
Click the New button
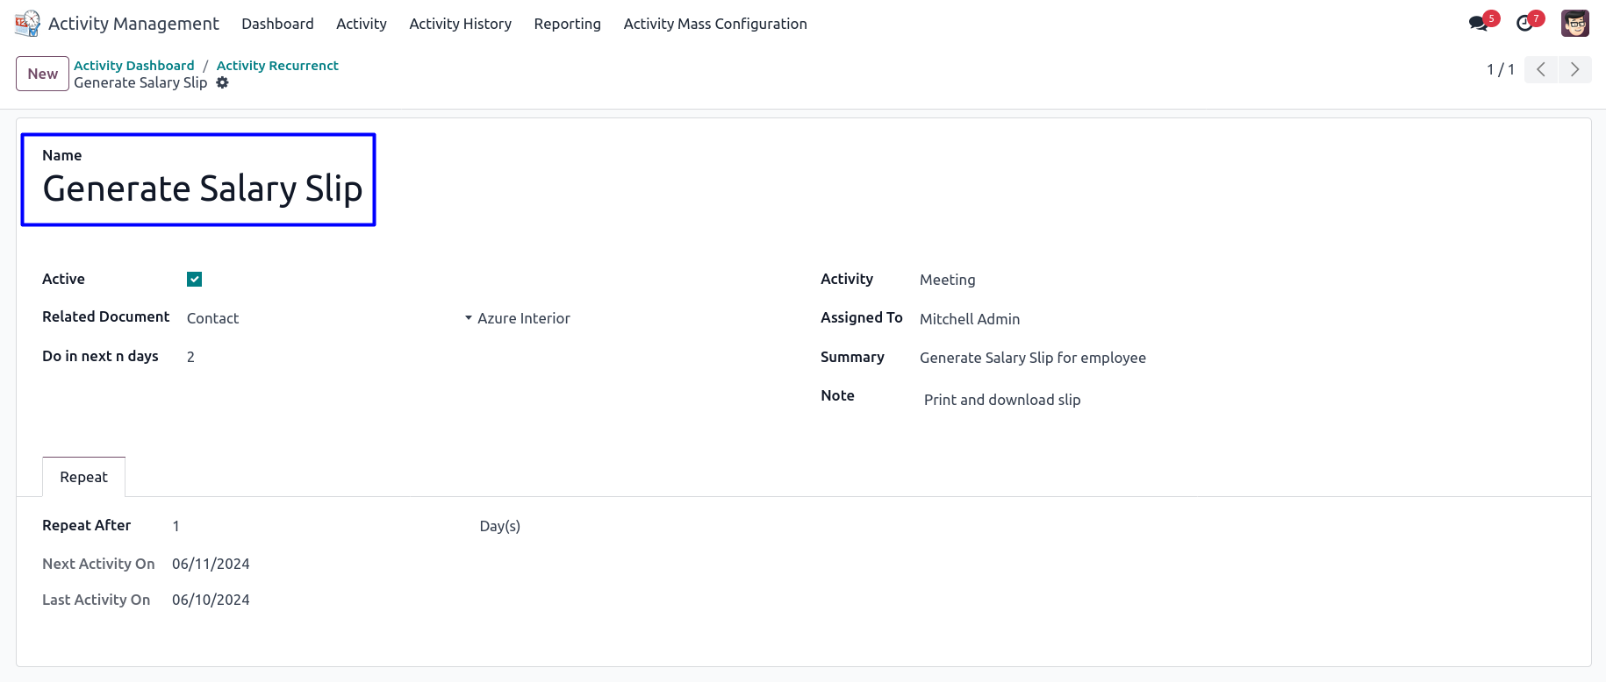click(x=42, y=74)
